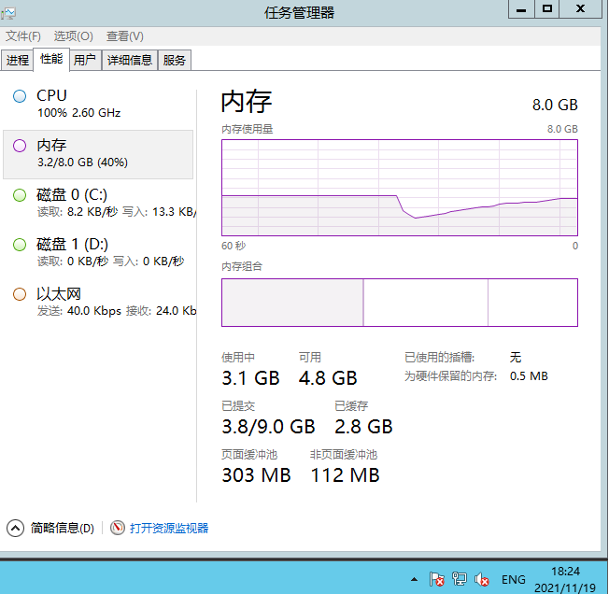Open the 文件(F) menu
The image size is (609, 594).
coord(23,36)
